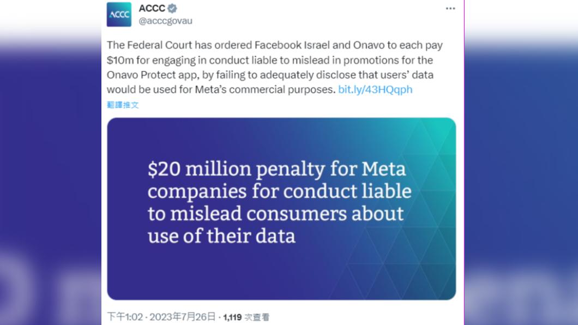Click 翻譯推文 to translate the tweet

coord(123,105)
